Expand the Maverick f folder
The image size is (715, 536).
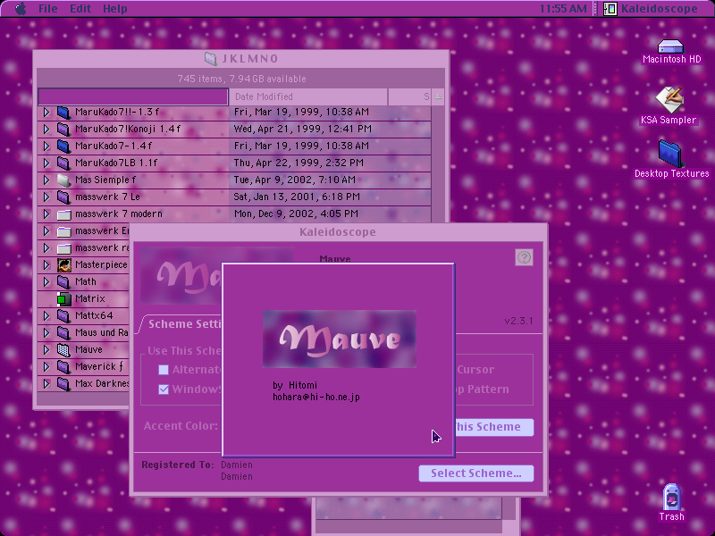(x=46, y=366)
